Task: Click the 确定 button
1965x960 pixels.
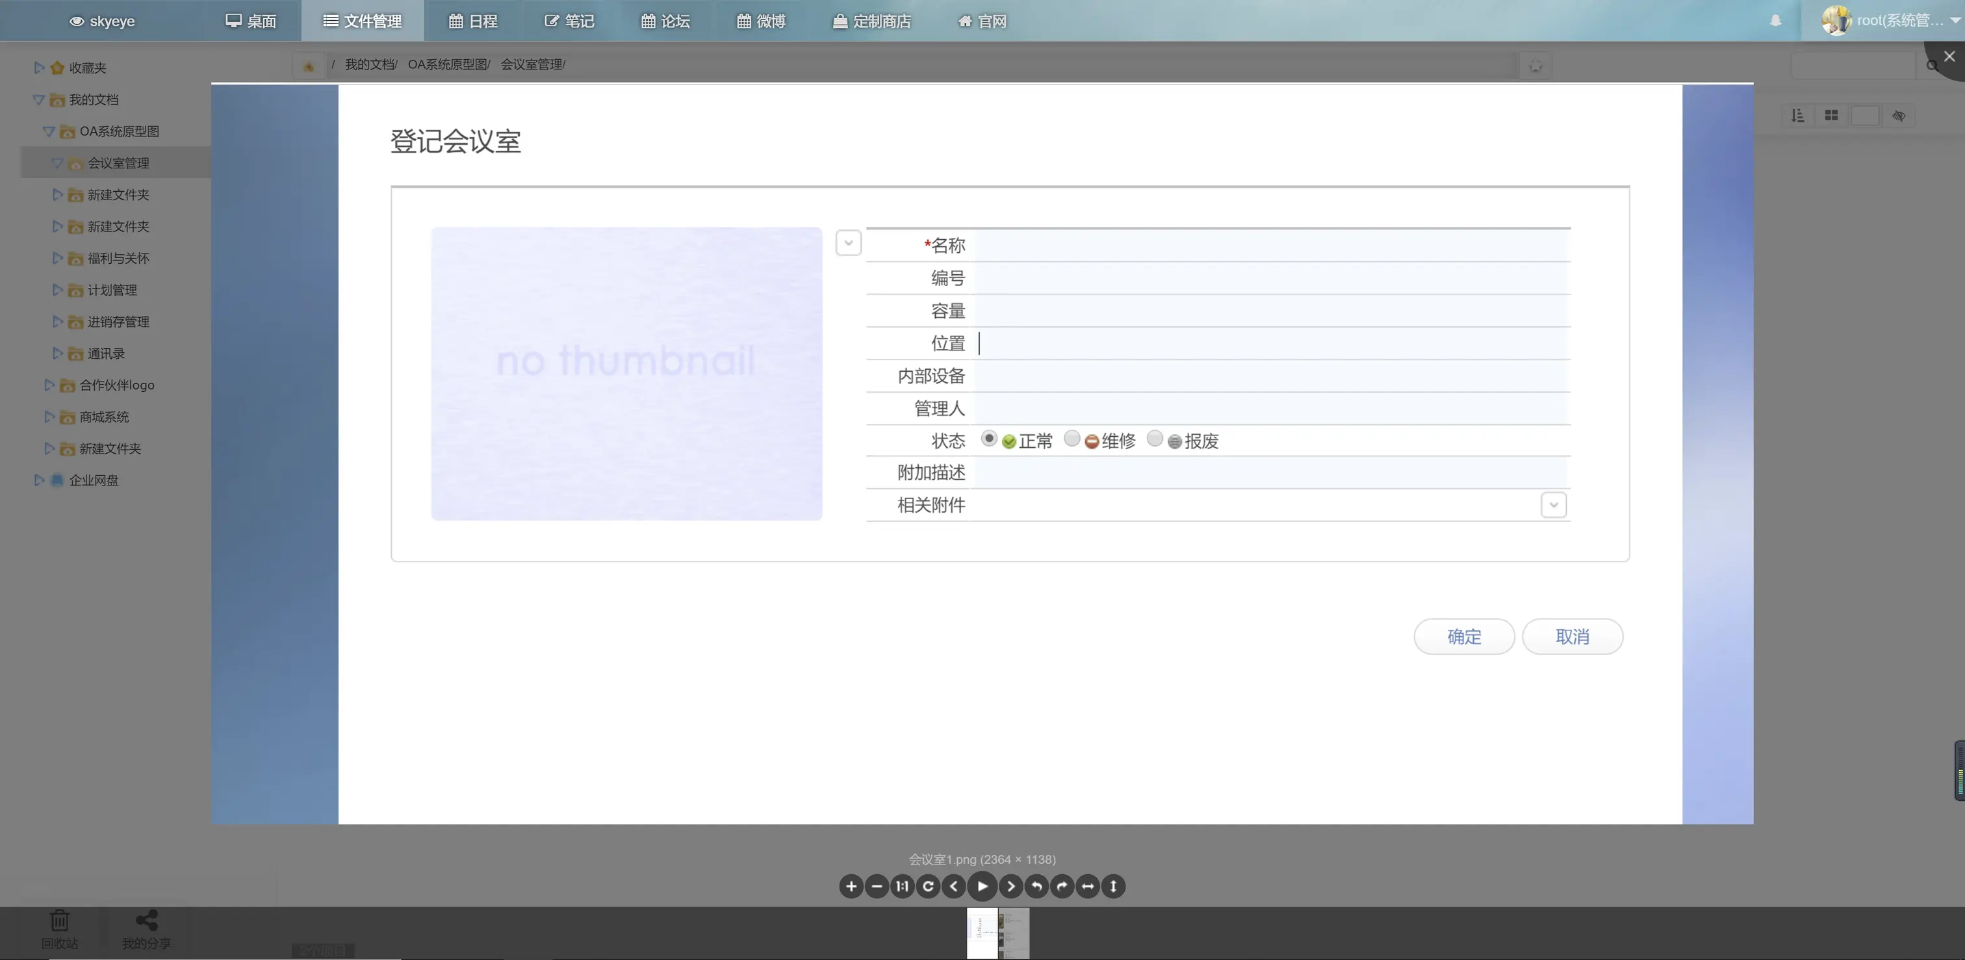Action: 1463,636
